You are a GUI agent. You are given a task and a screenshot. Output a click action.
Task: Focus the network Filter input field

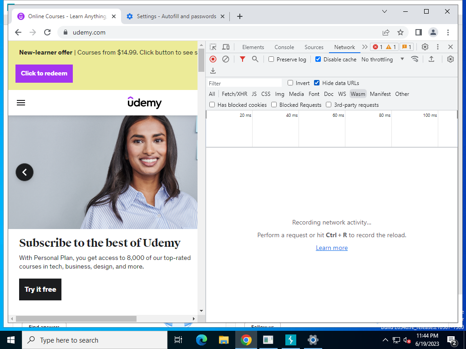pos(244,83)
